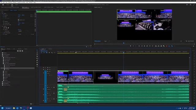Select the Razor tool
Image resolution: width=196 pixels, height=110 pixels.
click(x=37, y=56)
